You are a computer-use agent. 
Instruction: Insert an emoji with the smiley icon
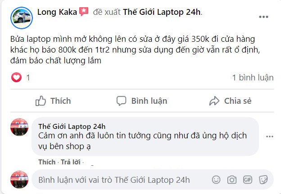[x=216, y=180]
